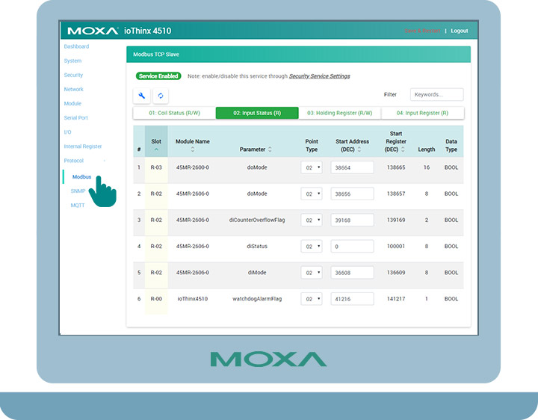Sort by Start Address column arrows
This screenshot has height=420, width=538.
pyautogui.click(x=359, y=149)
